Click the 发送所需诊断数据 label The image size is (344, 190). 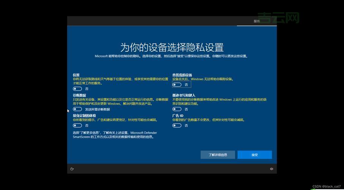(98, 109)
